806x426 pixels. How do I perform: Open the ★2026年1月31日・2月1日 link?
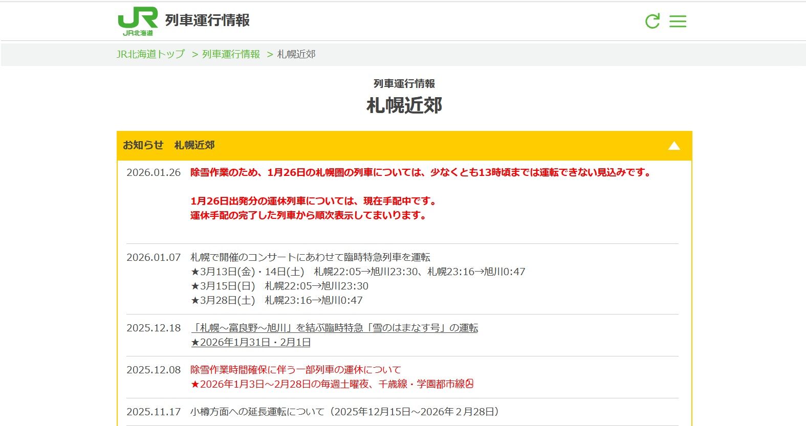pyautogui.click(x=251, y=342)
